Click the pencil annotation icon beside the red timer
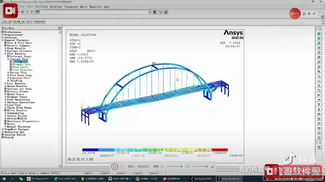Image resolution: width=325 pixels, height=182 pixels. click(314, 14)
